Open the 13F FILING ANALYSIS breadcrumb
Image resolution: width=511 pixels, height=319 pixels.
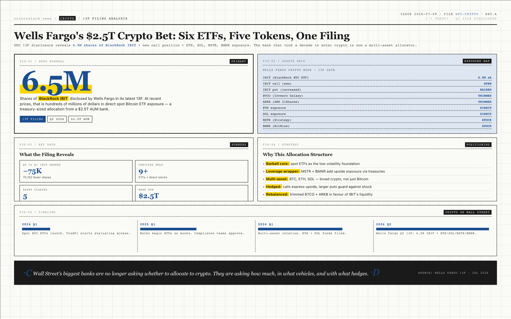pos(105,19)
